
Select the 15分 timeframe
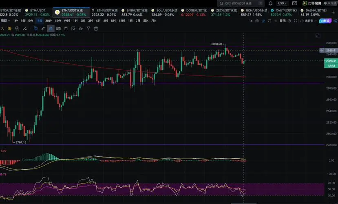tap(39, 21)
